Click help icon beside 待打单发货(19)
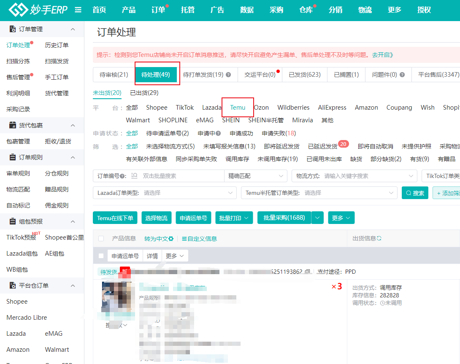This screenshot has height=364, width=460. [x=228, y=75]
